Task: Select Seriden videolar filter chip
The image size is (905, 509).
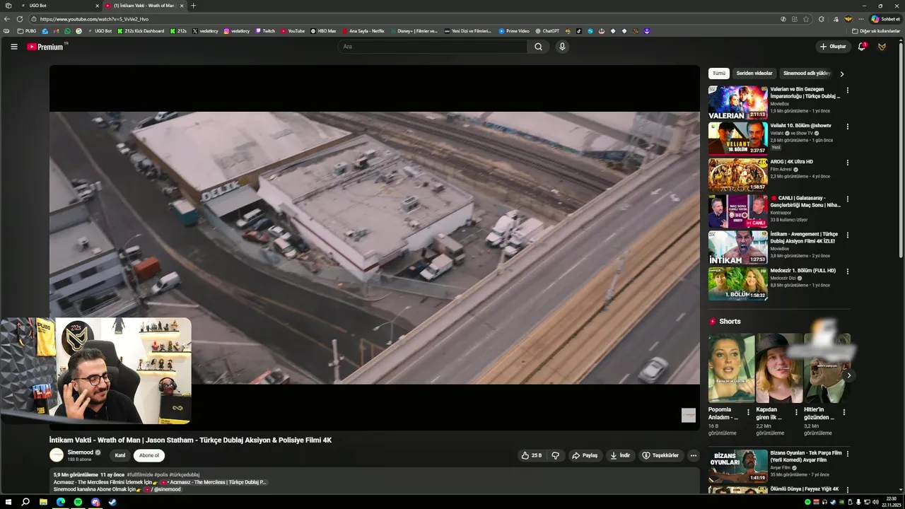Action: [x=754, y=74]
